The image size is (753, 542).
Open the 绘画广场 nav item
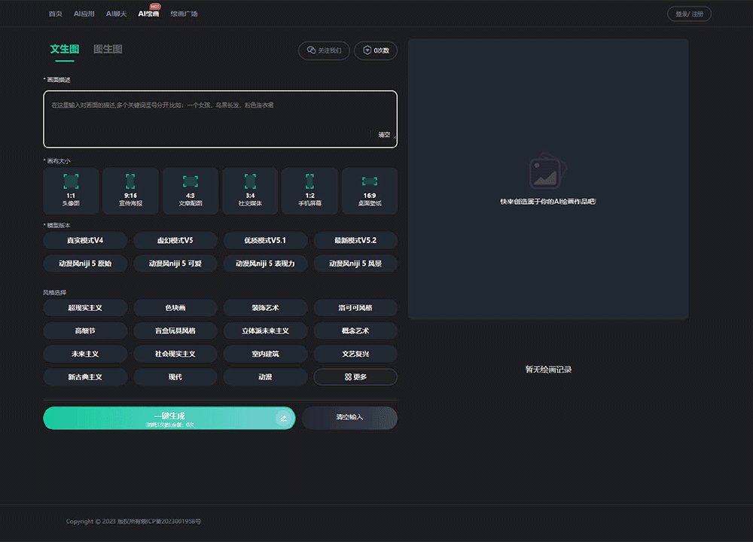click(x=184, y=14)
